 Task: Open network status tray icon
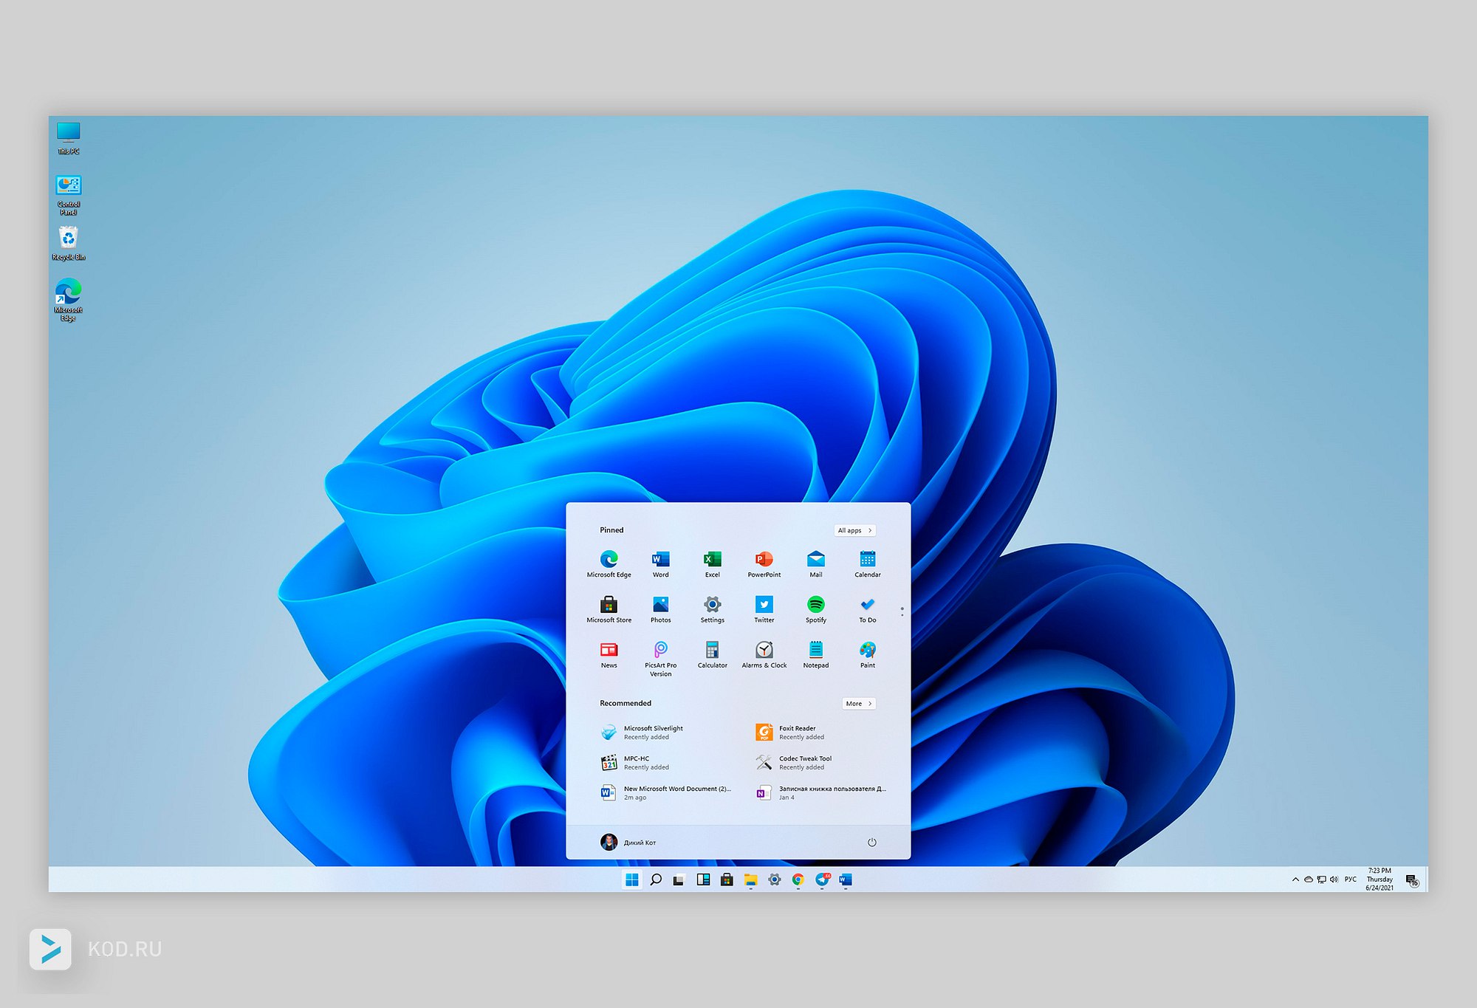coord(1321,880)
